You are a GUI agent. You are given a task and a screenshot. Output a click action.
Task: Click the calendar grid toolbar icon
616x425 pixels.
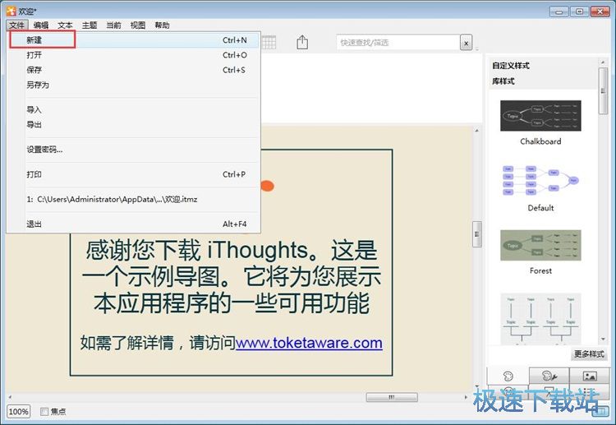pos(269,42)
